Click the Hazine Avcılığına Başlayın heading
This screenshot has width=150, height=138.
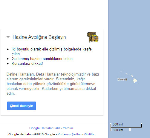[x=39, y=37]
